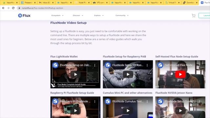Play the Raspberry Pi FluxNode video
The height and width of the screenshot is (118, 210).
[75, 111]
